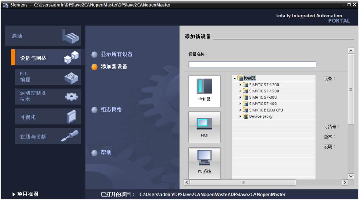Click the Device proxy folder icon
This screenshot has width=359, height=200.
click(x=245, y=116)
